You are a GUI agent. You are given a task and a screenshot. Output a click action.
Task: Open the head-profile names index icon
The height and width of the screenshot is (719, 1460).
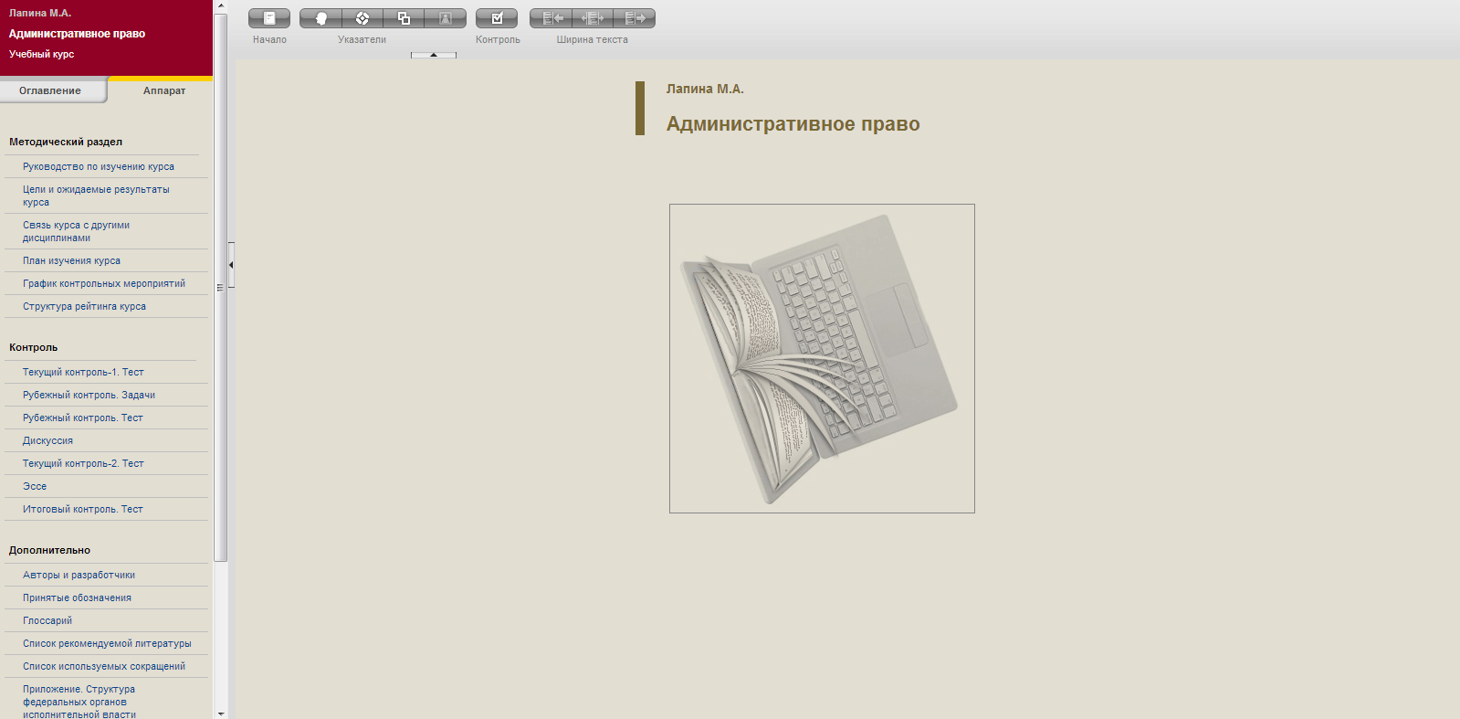tap(320, 18)
